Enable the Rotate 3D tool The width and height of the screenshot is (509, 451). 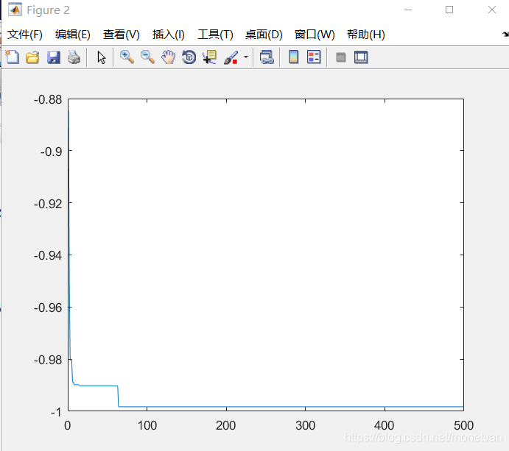tap(189, 57)
